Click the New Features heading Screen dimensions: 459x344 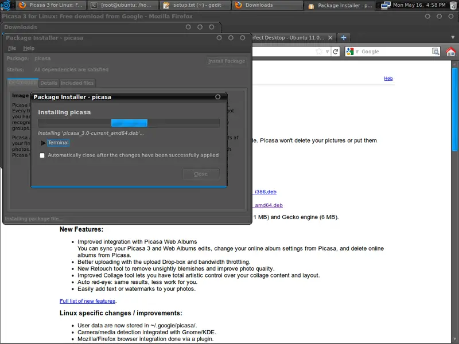[81, 229]
